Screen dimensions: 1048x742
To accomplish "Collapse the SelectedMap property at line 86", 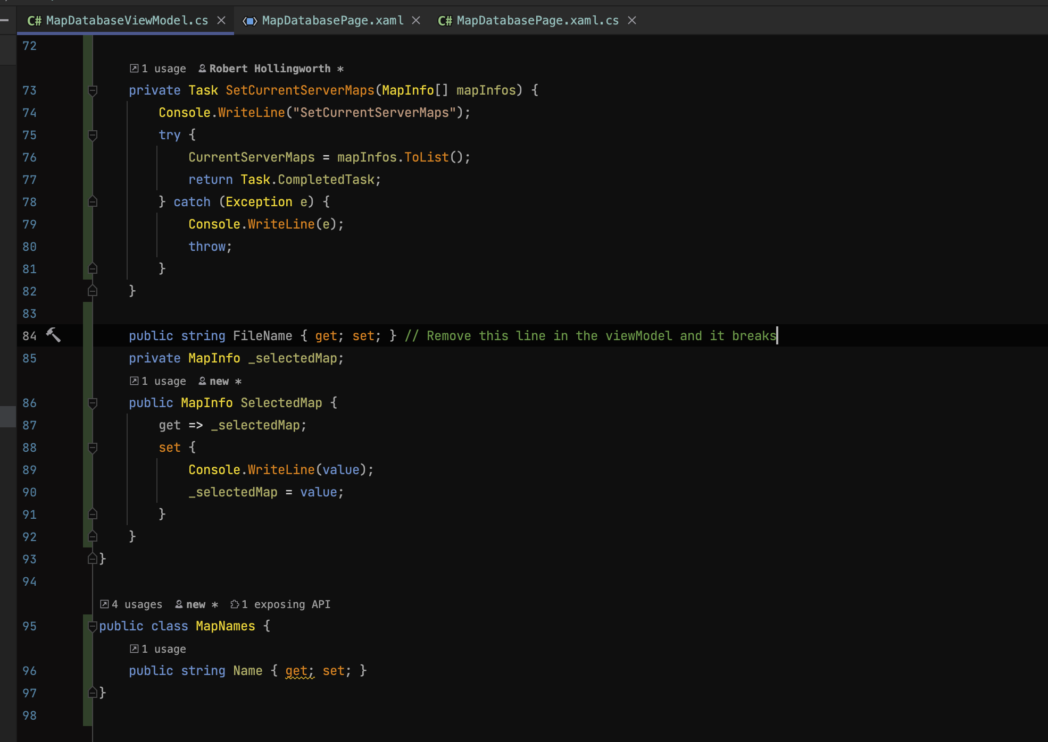I will click(93, 403).
